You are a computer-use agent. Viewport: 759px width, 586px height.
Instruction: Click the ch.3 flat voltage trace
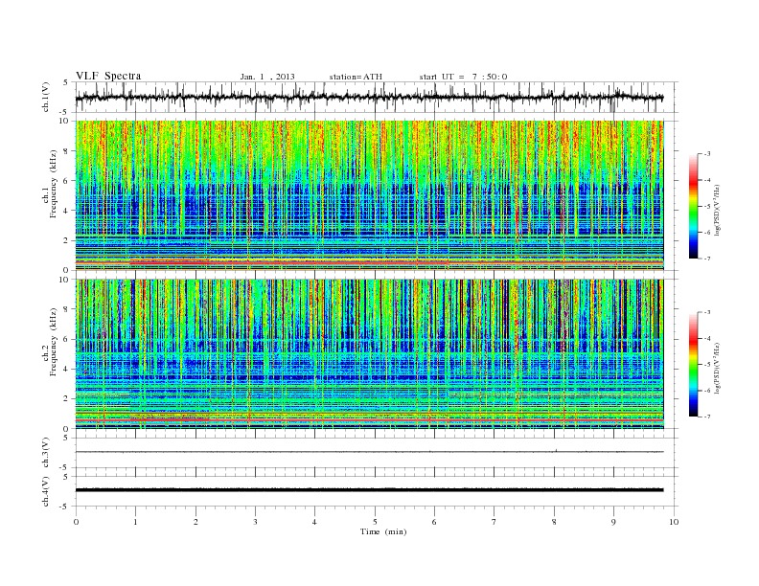click(x=369, y=452)
